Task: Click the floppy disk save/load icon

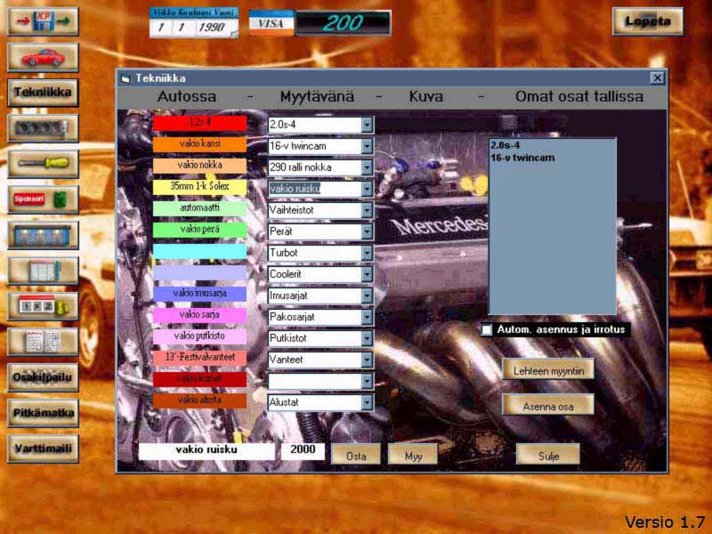Action: click(43, 21)
